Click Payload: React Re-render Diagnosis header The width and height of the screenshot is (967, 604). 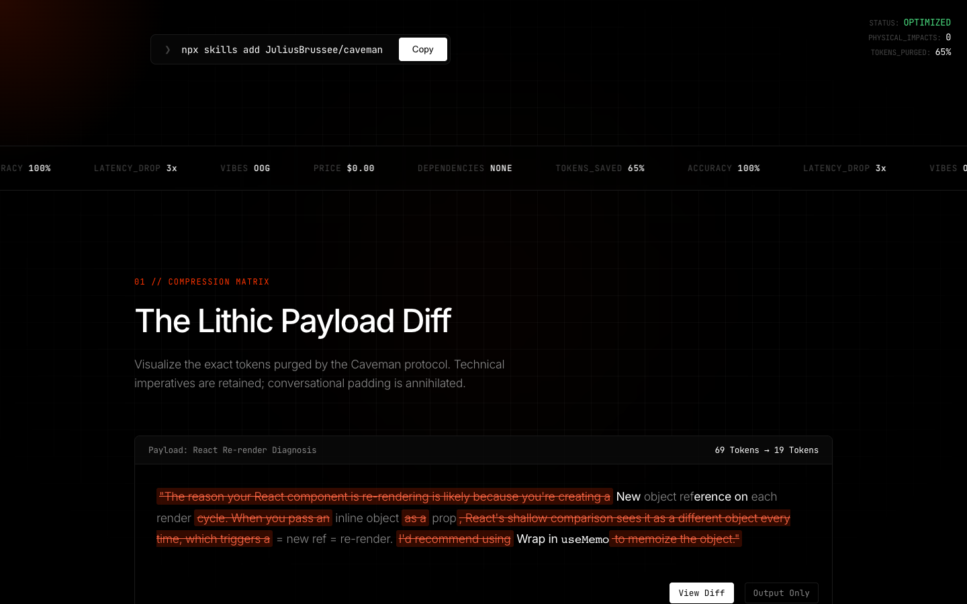click(232, 450)
